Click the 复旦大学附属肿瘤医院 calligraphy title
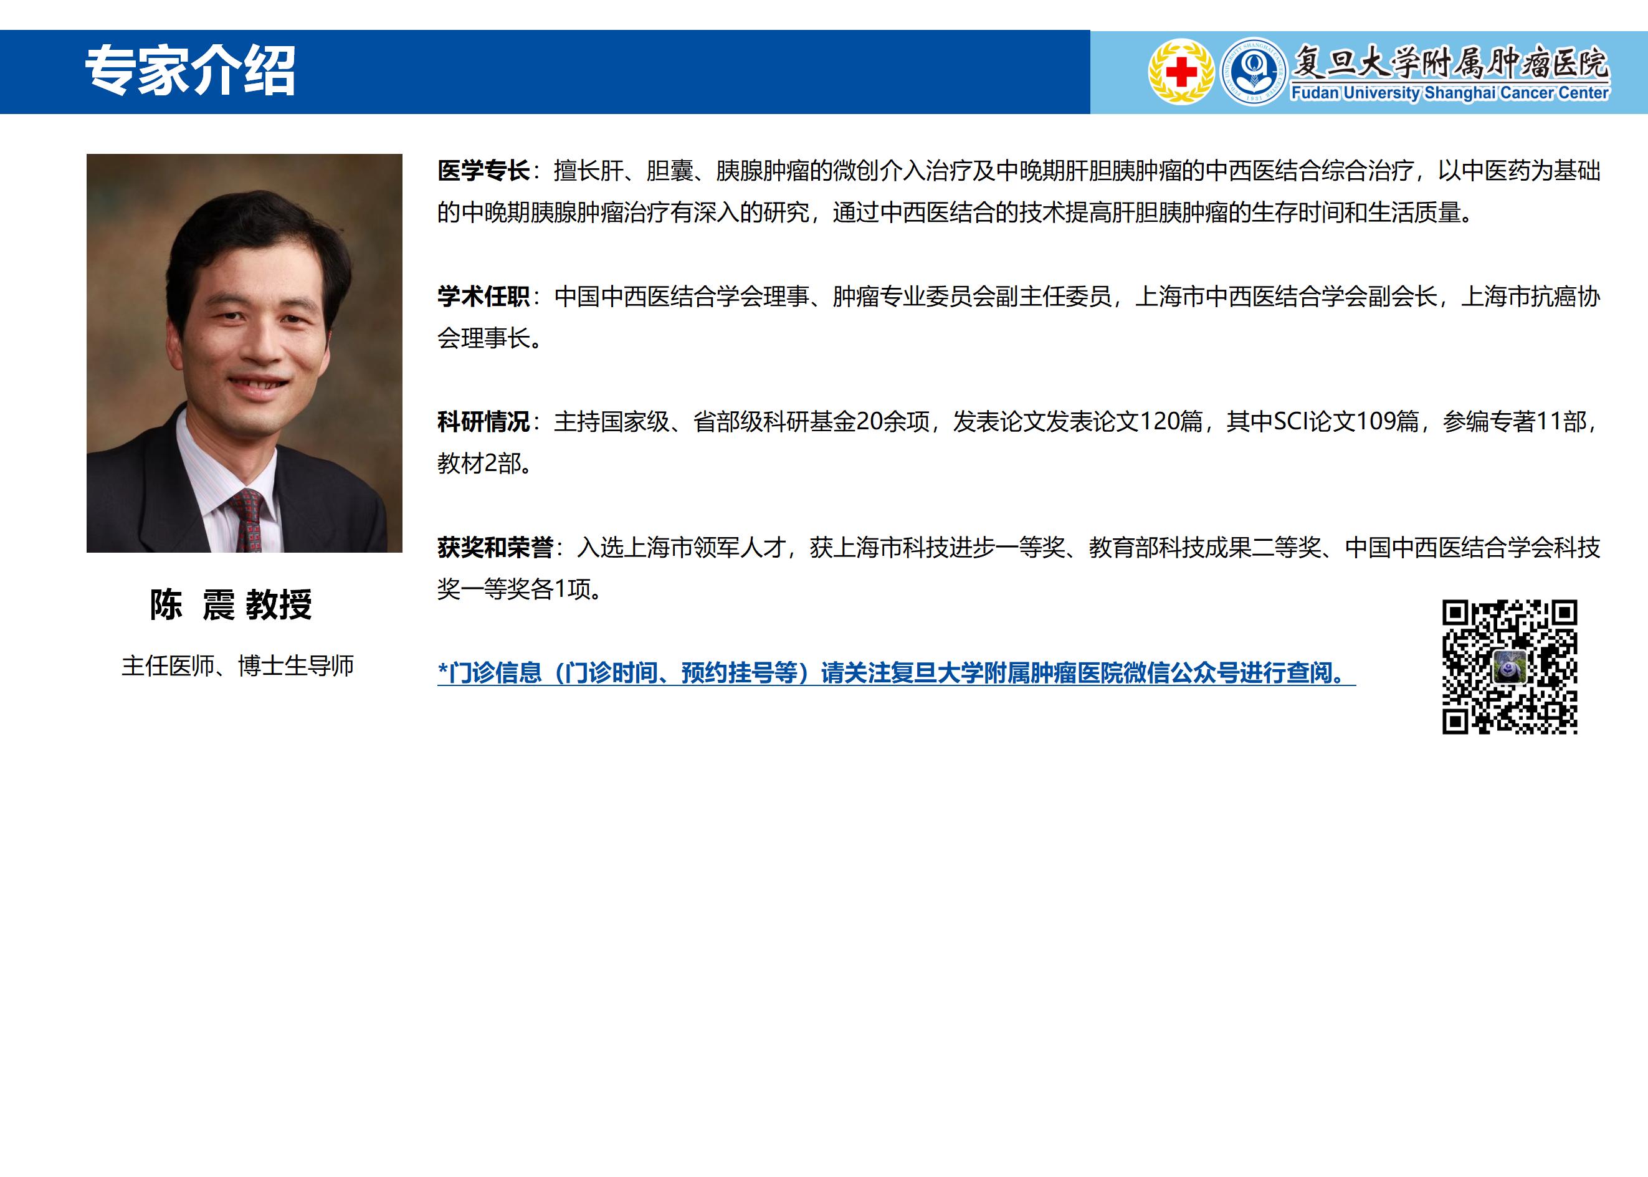1648x1177 pixels. [1451, 62]
